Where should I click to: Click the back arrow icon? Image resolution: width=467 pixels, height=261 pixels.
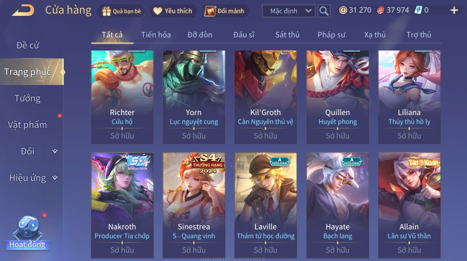click(23, 11)
